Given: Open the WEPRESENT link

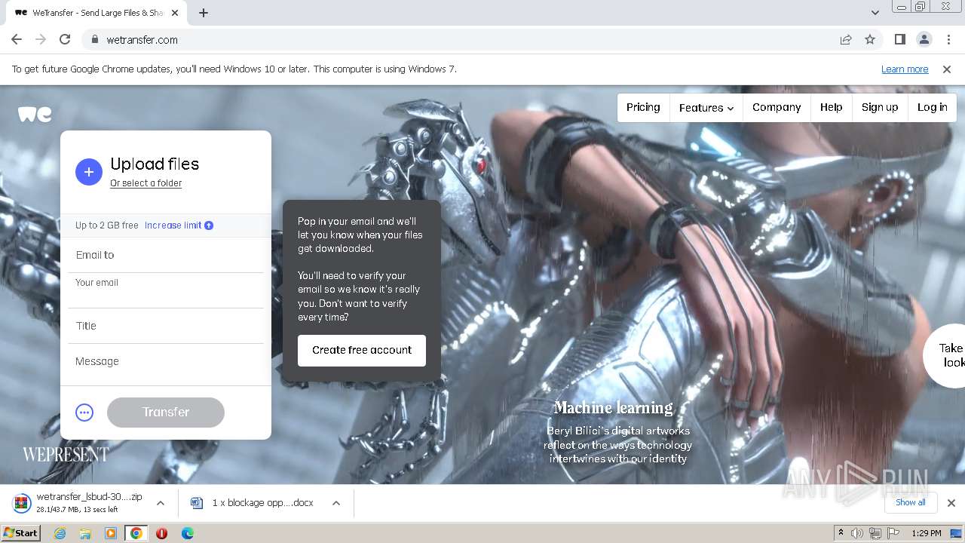Looking at the screenshot, I should pyautogui.click(x=66, y=454).
